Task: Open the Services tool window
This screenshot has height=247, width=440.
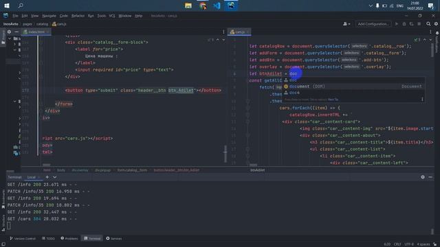Action: [x=114, y=239]
